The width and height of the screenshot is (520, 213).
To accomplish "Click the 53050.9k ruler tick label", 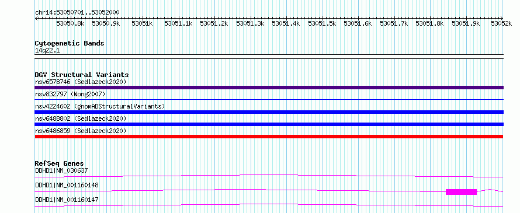I will point(106,23).
